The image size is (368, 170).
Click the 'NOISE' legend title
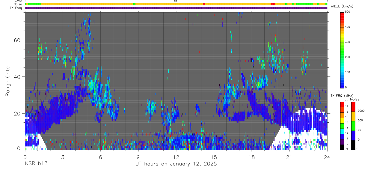pos(355,99)
